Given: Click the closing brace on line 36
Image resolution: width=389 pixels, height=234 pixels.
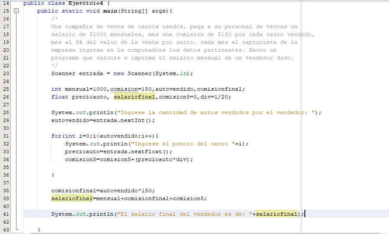Looking at the screenshot, I should (53, 175).
